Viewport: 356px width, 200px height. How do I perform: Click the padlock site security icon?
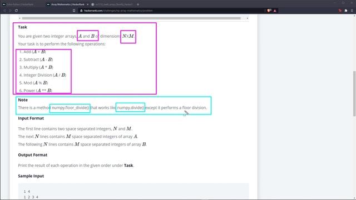click(x=81, y=11)
